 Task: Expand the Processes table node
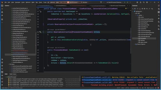click(x=138, y=38)
